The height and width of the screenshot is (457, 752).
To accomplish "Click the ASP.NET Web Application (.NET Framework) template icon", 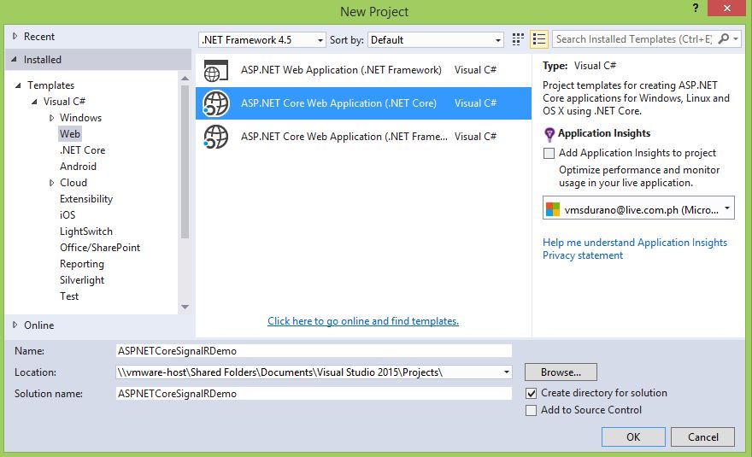I will point(216,71).
